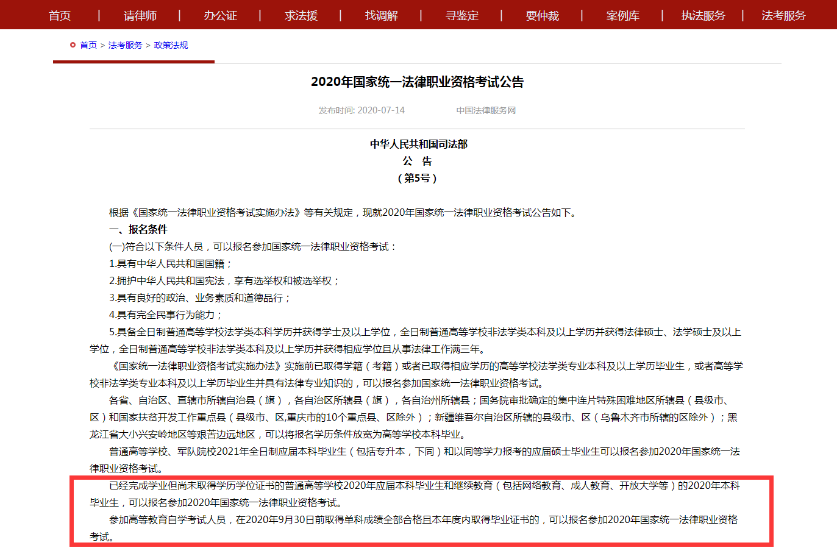This screenshot has height=548, width=837.
Task: Click the article title 2020年国家统一法律职业资格考试公告
Action: coord(417,82)
